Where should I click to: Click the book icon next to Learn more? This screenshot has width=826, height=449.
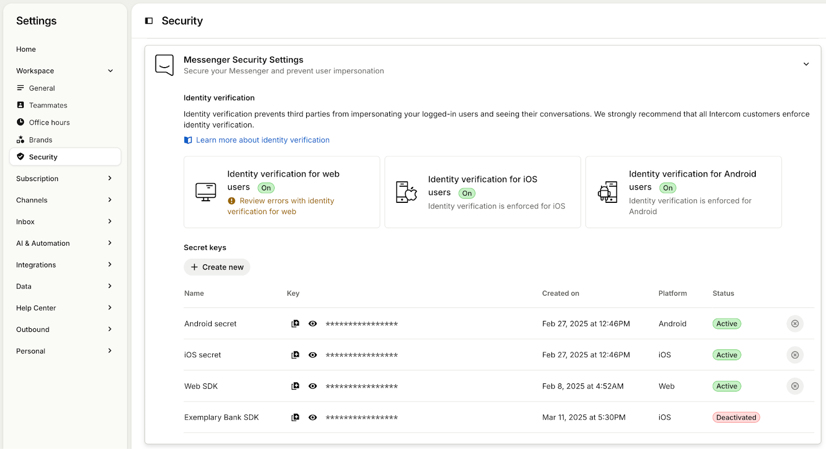pos(188,140)
